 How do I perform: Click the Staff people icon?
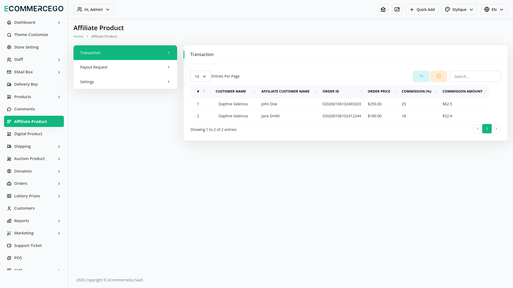(x=9, y=59)
